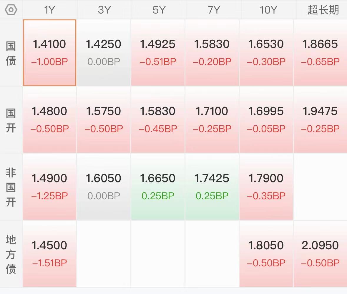347x294 pixels.
Task: Open the 非国开 5Y green cell 1.6650
Action: [158, 187]
